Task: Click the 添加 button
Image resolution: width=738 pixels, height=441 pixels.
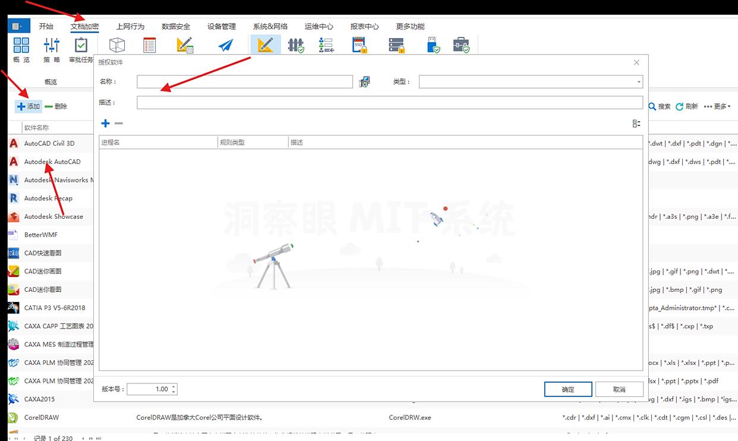Action: 29,106
